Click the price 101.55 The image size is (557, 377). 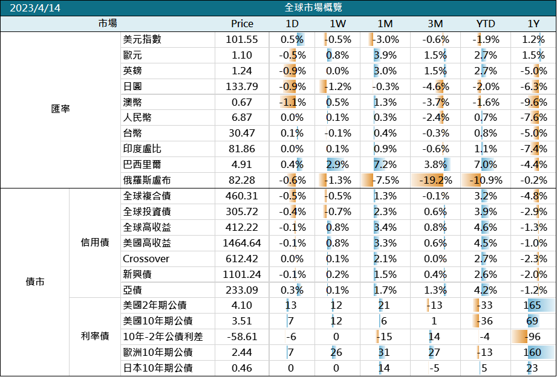pos(242,39)
